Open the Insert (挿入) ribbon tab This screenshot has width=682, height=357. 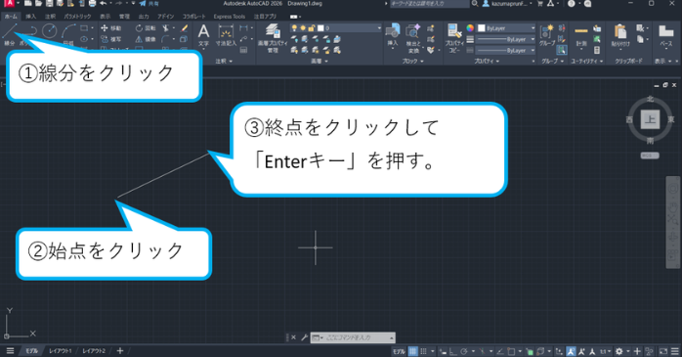[31, 17]
